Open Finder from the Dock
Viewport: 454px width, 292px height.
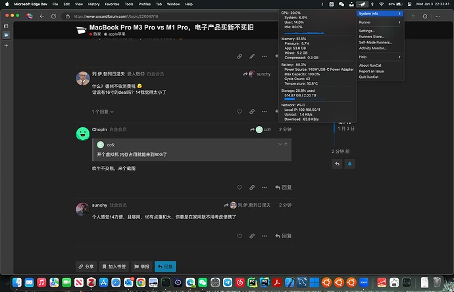[x=17, y=282]
